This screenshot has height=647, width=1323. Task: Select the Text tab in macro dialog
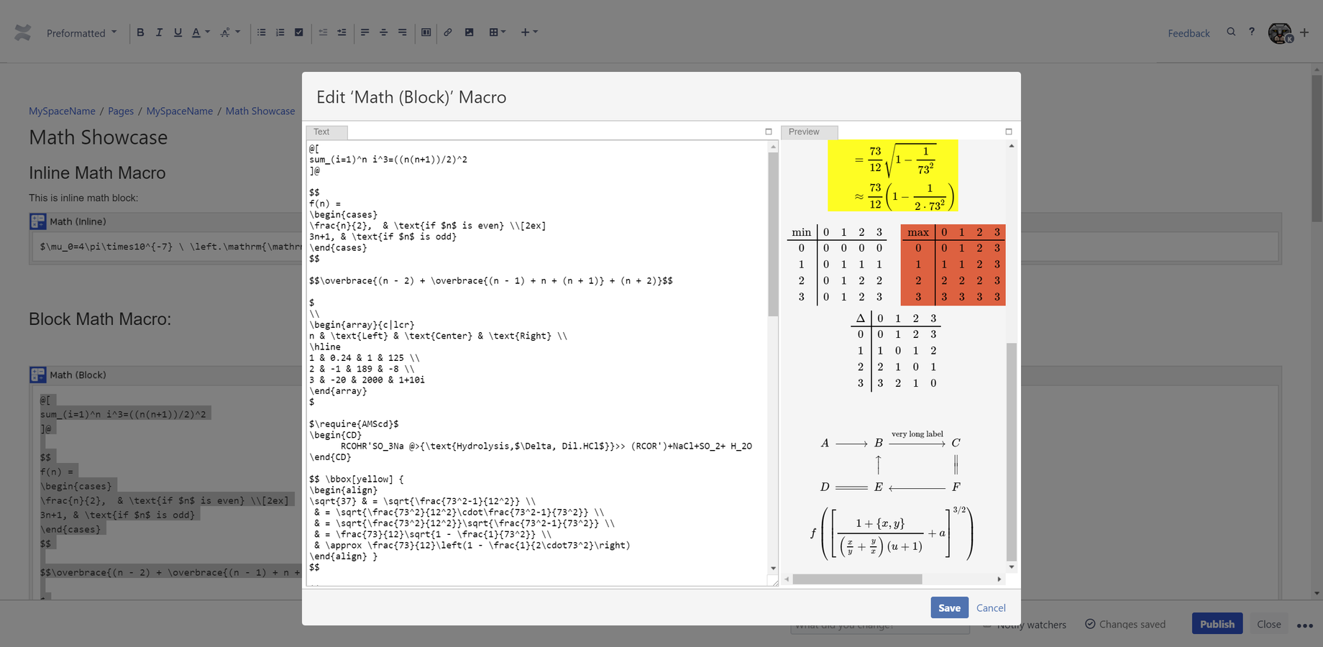[327, 132]
